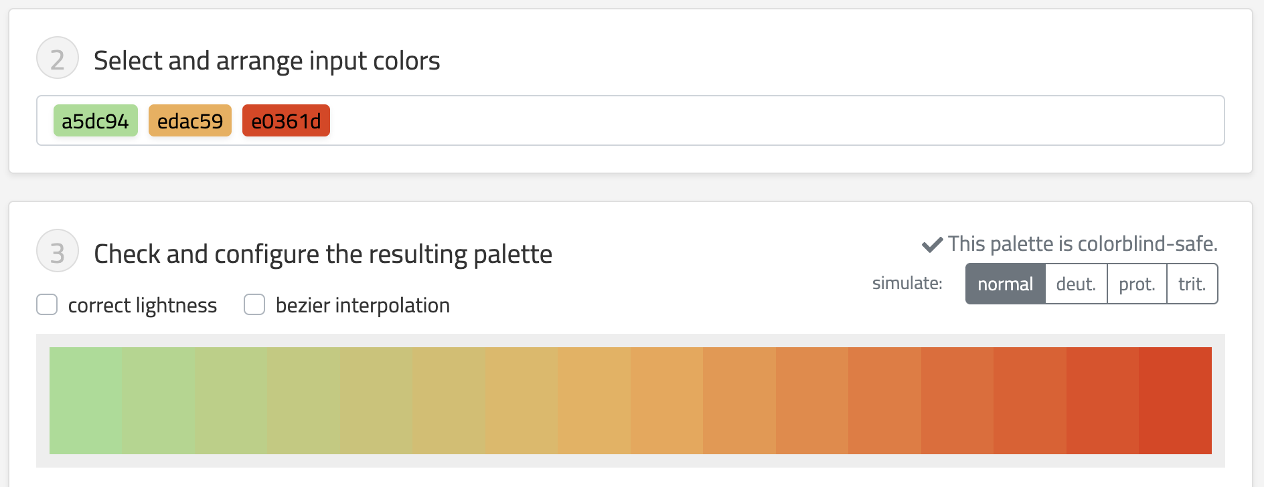This screenshot has width=1264, height=487.
Task: Enable the correct lightness checkbox
Action: 47,304
